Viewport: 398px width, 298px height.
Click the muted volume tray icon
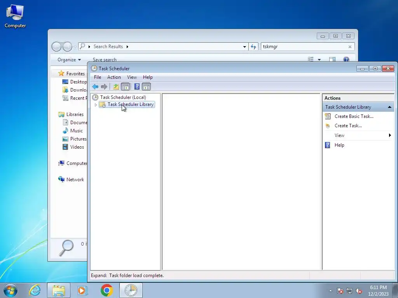click(x=359, y=291)
